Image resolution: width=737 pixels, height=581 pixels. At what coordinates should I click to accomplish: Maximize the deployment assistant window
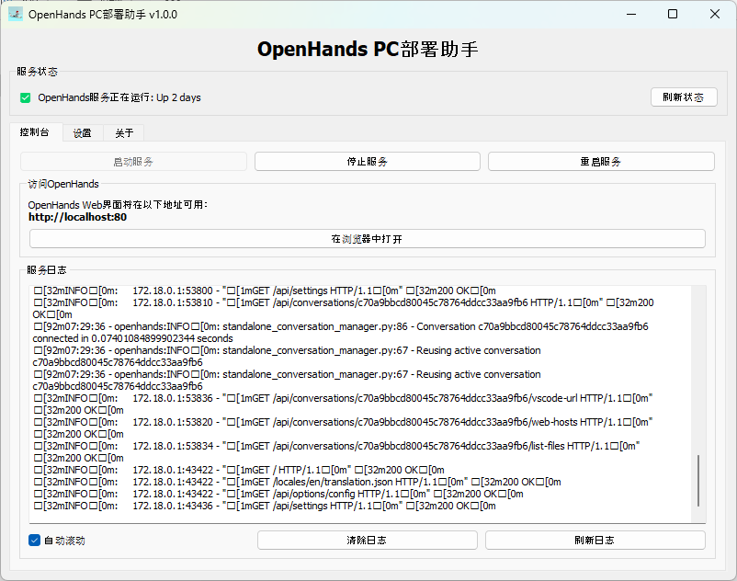tap(673, 14)
